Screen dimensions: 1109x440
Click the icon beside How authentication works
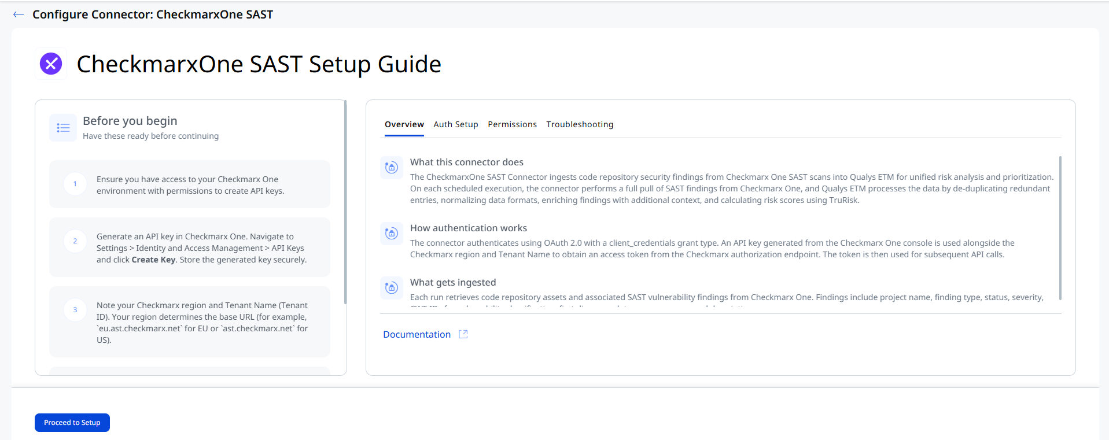(392, 234)
